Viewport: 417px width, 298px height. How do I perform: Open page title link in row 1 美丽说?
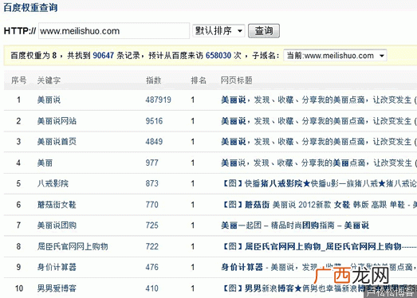click(319, 100)
